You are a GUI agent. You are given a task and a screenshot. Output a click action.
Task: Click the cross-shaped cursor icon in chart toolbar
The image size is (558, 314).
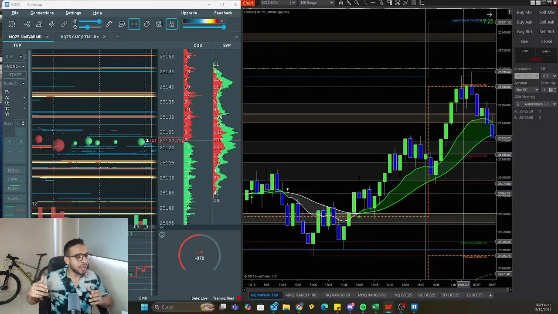373,3
